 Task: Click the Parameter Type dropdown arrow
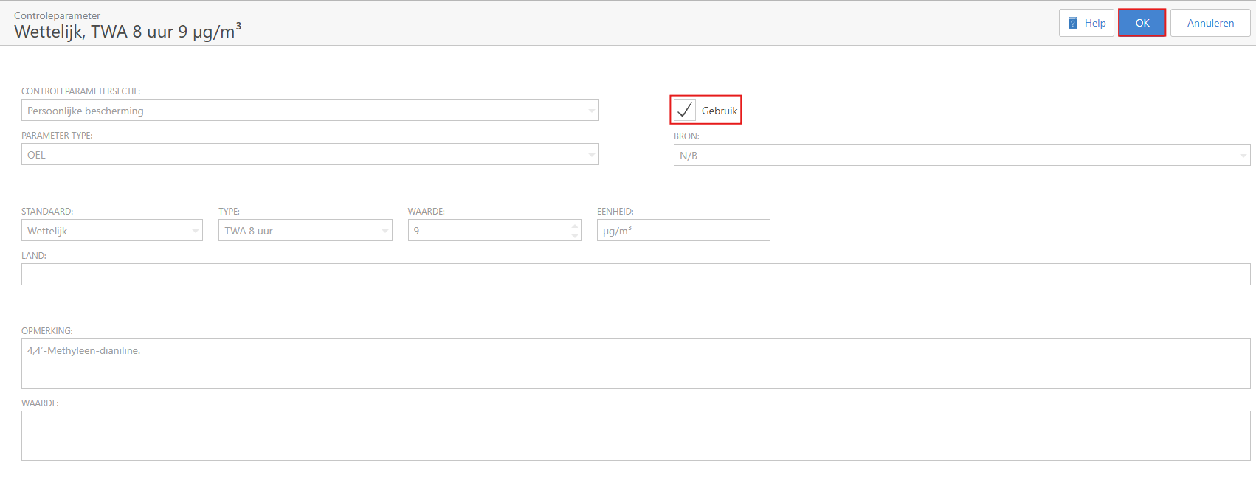tap(591, 155)
